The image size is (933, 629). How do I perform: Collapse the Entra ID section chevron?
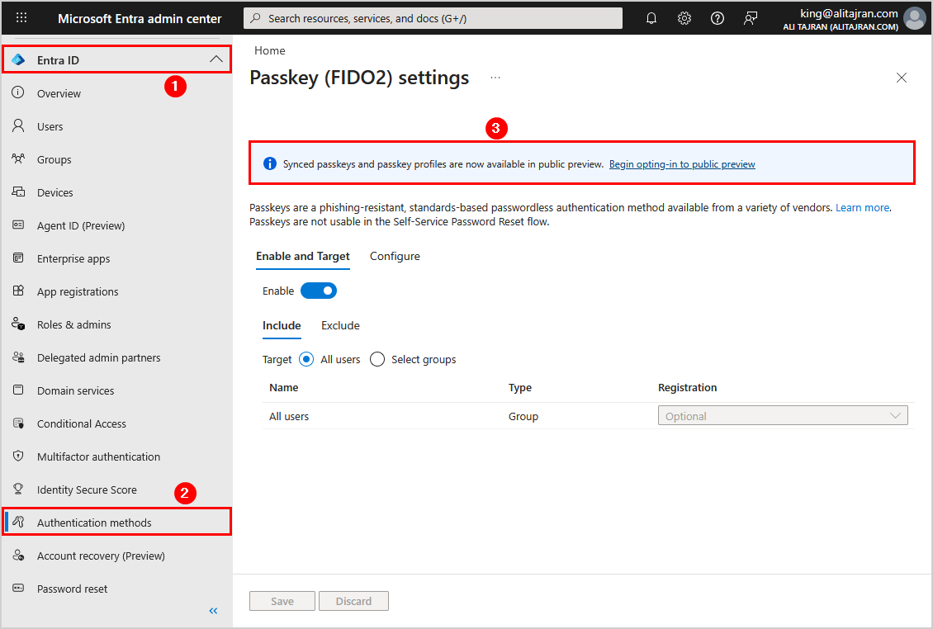coord(216,59)
